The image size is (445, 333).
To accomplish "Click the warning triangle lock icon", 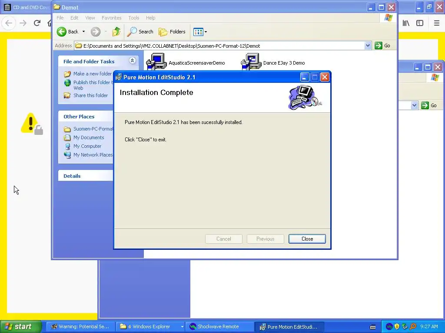I will [x=32, y=124].
